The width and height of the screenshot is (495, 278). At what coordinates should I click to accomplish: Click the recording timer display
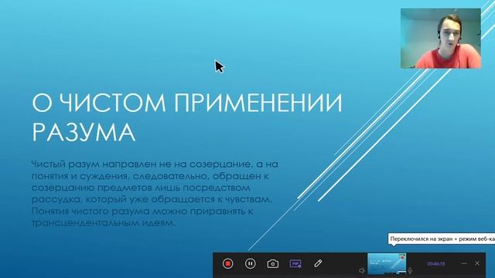(436, 263)
